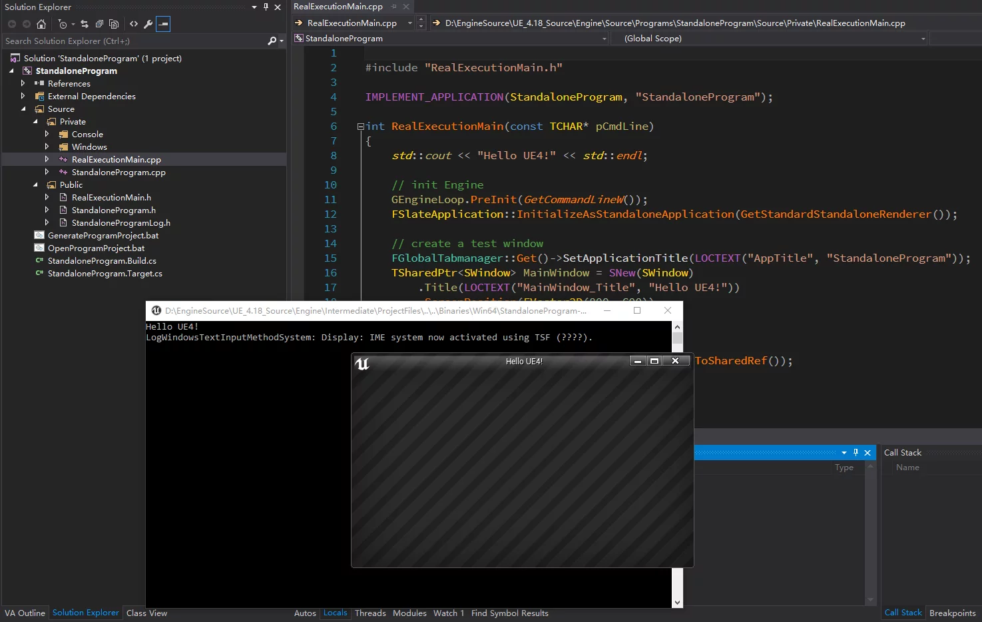Image resolution: width=982 pixels, height=622 pixels.
Task: Click Collapse All icon in Solution Explorer
Action: [99, 24]
